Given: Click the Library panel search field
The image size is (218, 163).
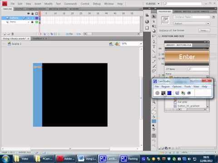Looking at the screenshot, I should [x=198, y=69].
